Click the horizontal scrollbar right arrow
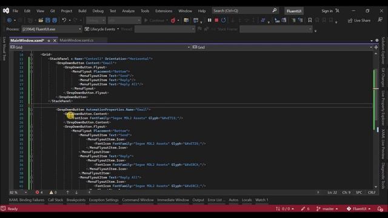Screen dimensions: 388x218 (x=318, y=193)
